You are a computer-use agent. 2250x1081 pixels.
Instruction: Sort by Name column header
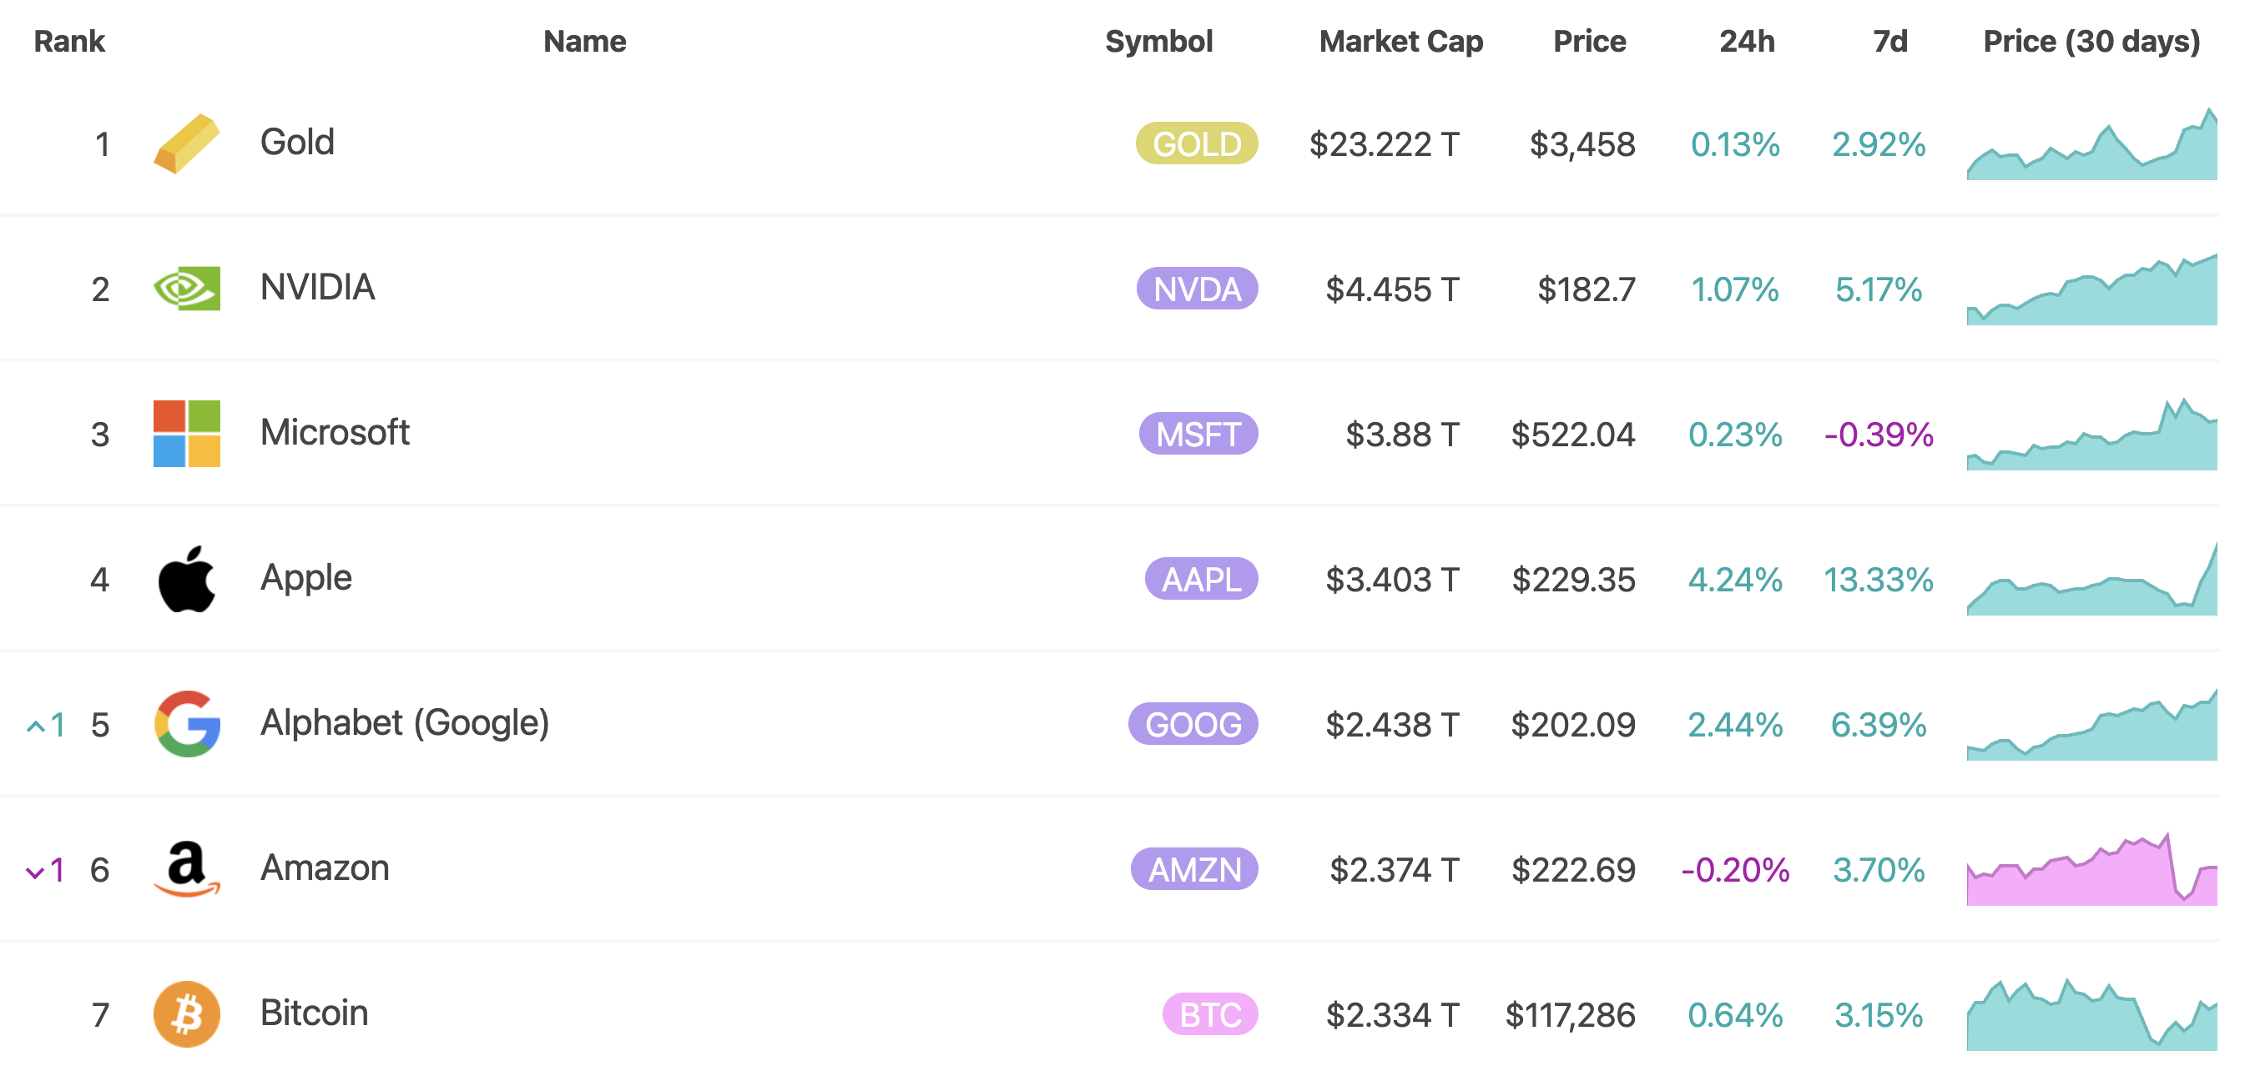[x=584, y=41]
